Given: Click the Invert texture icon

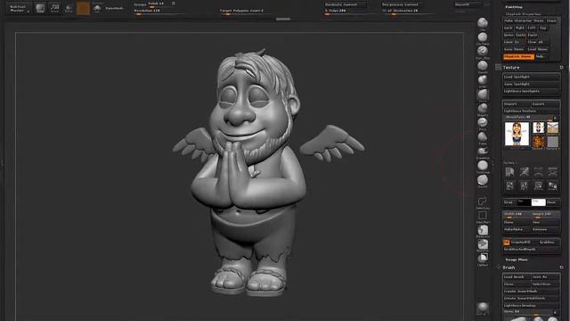Looking at the screenshot, I should click(x=552, y=186).
